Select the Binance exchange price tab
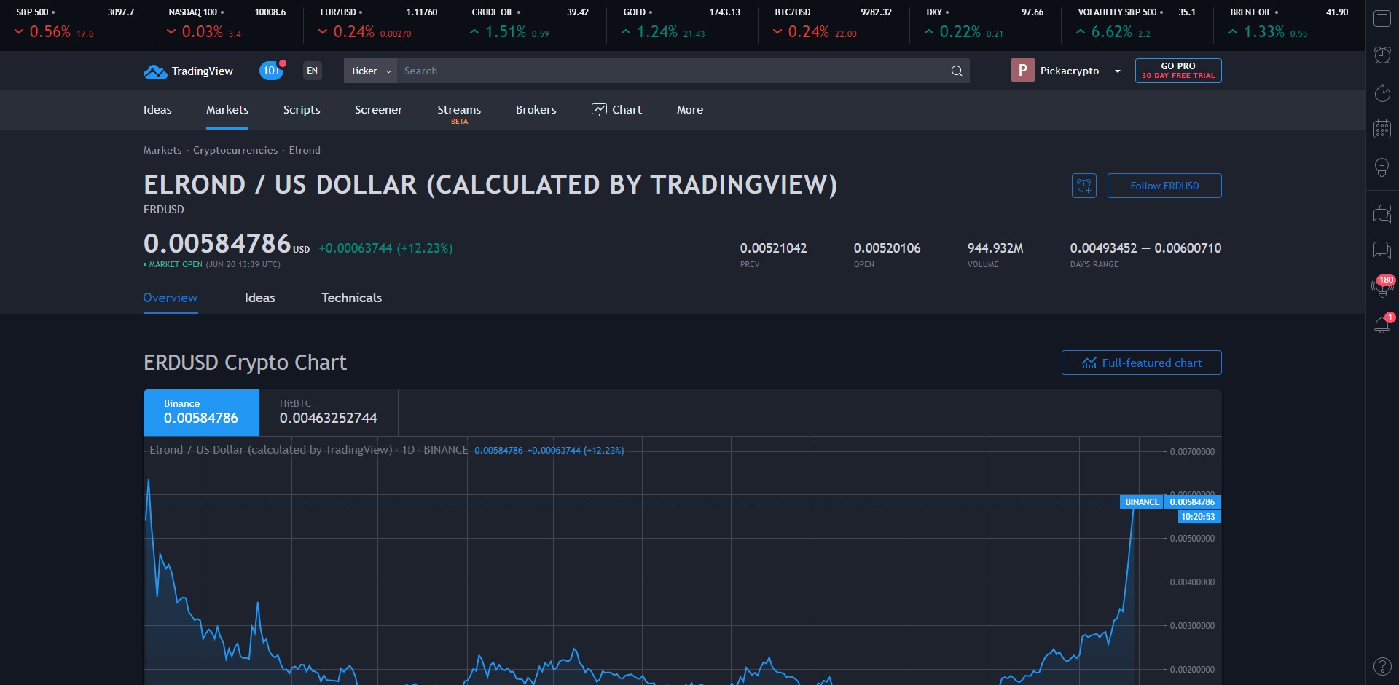This screenshot has height=685, width=1399. point(201,413)
